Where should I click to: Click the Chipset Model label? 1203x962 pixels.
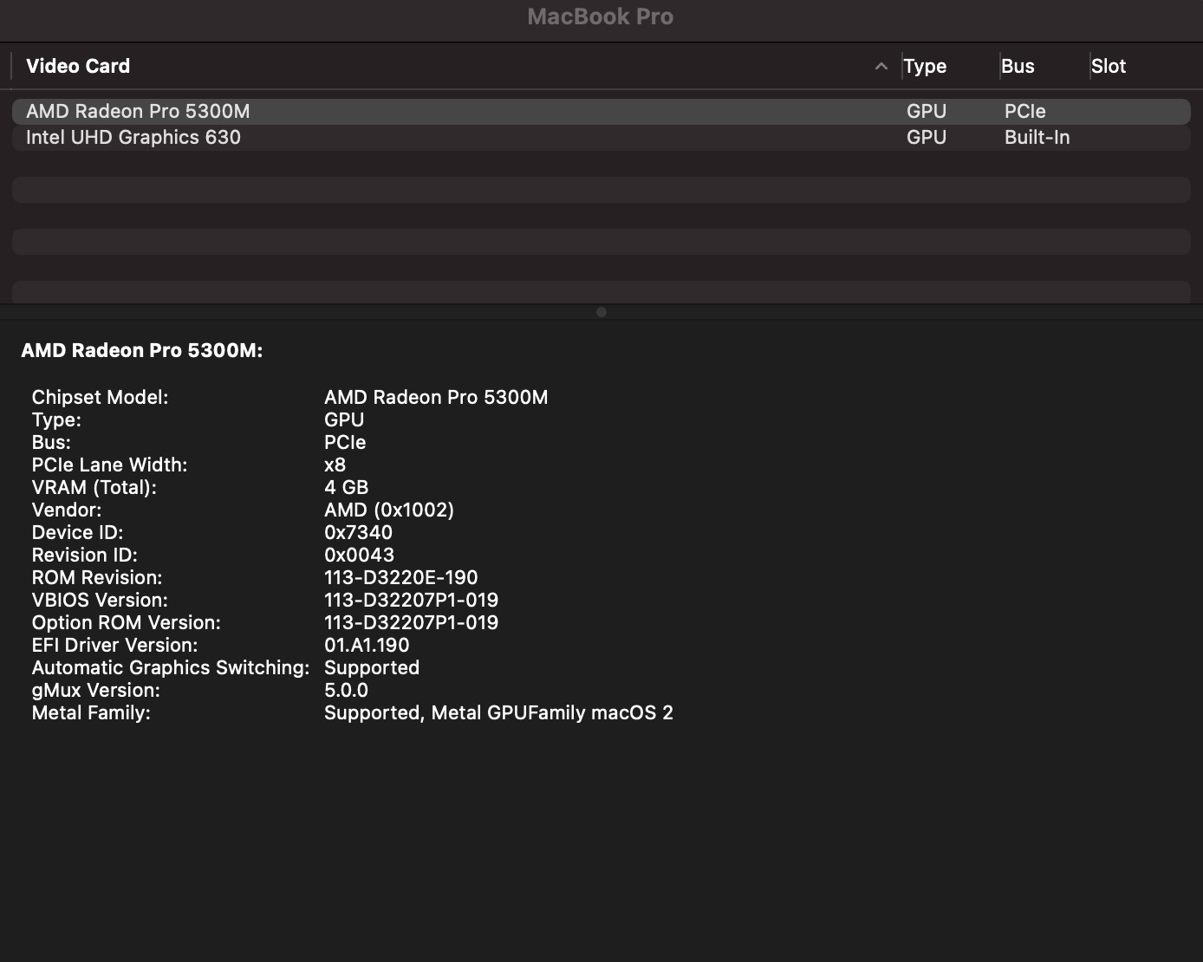click(x=101, y=397)
